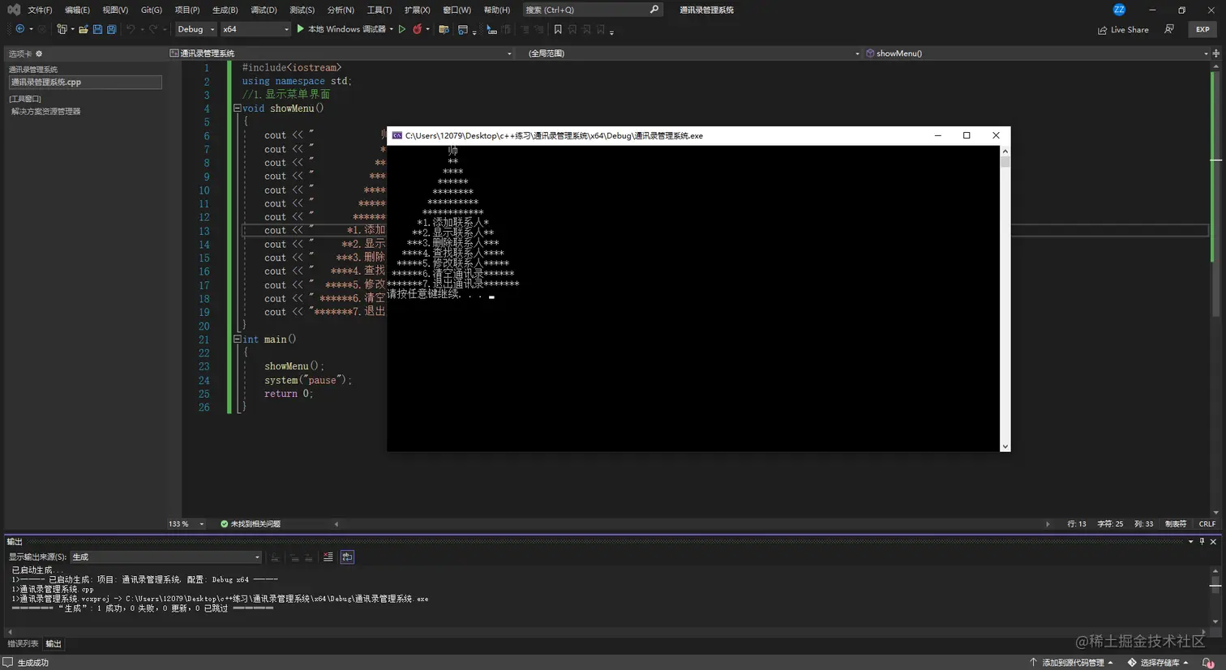The image size is (1226, 670).
Task: Click the Visual Studio logo icon
Action: coord(14,10)
